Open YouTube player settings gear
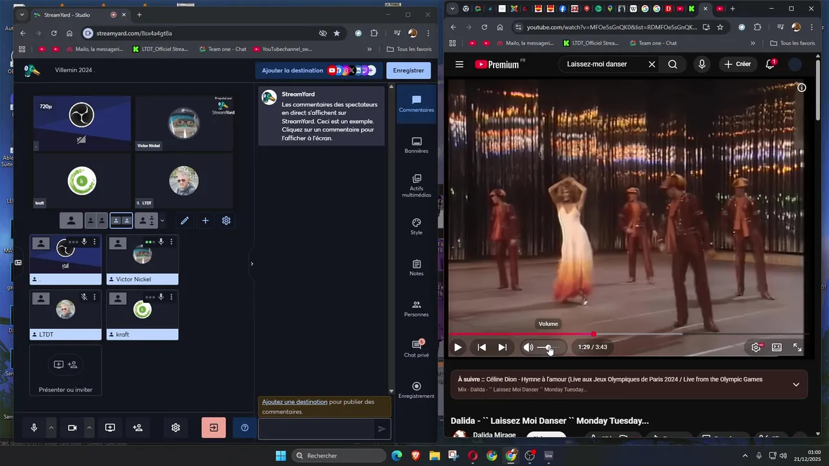 point(756,347)
